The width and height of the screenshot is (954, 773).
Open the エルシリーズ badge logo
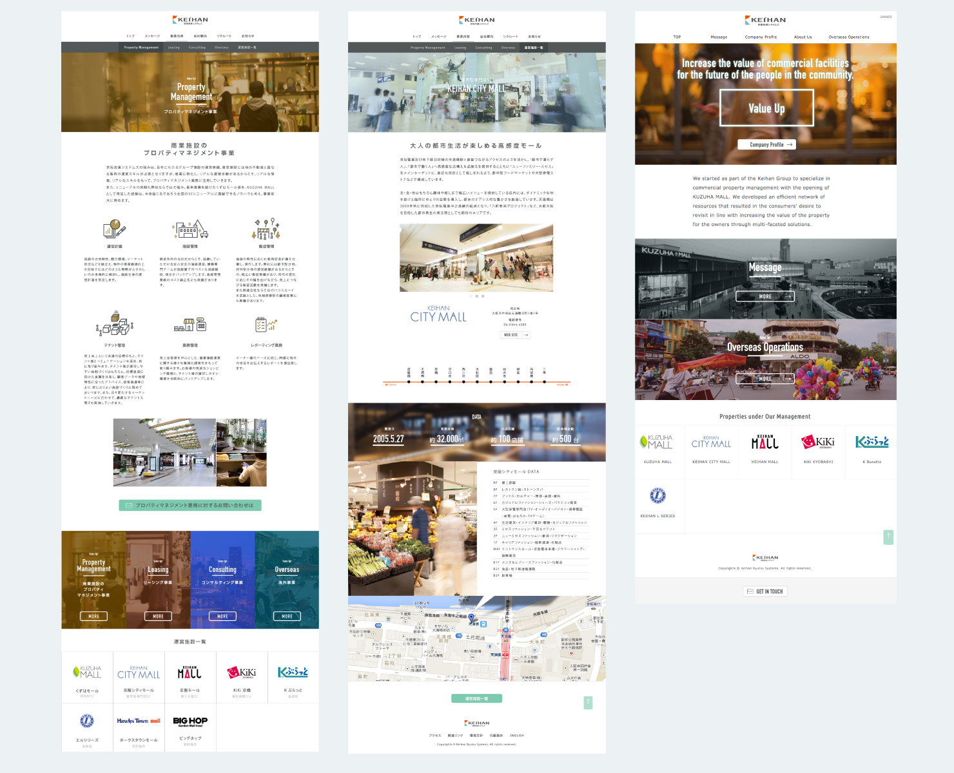[x=87, y=721]
